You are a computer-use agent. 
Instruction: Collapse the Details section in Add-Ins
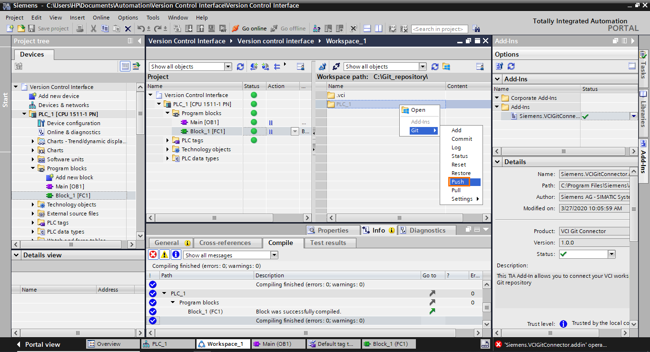498,162
